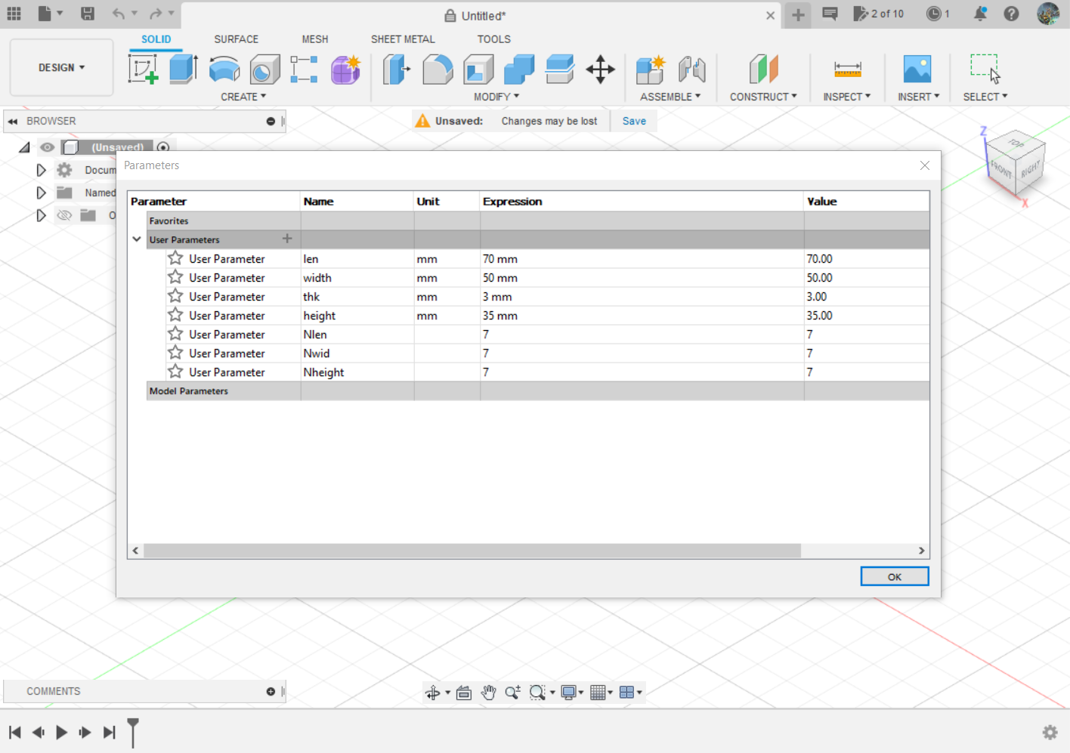Select the Hole tool
This screenshot has height=753, width=1070.
tap(264, 69)
